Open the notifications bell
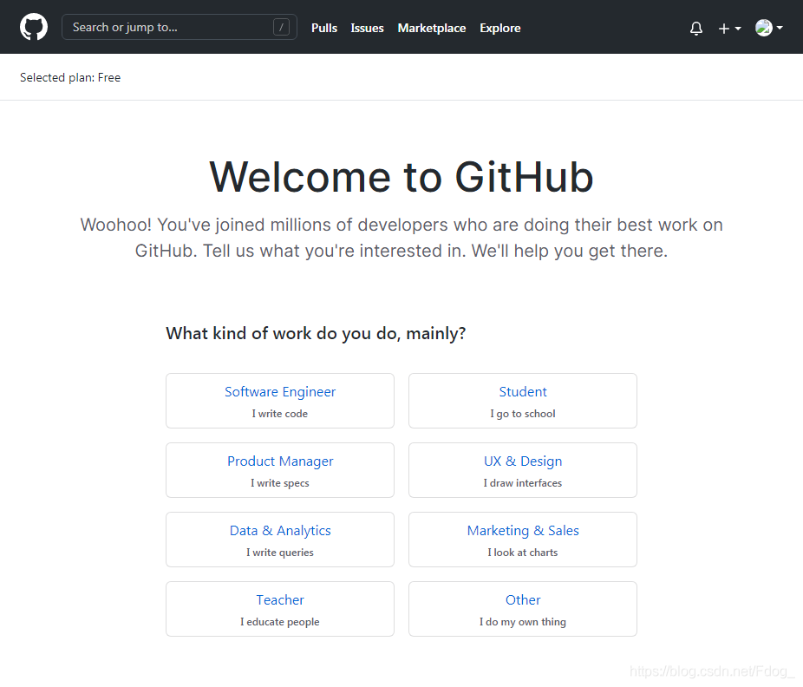Screen dimensions: 803x687 tap(696, 28)
